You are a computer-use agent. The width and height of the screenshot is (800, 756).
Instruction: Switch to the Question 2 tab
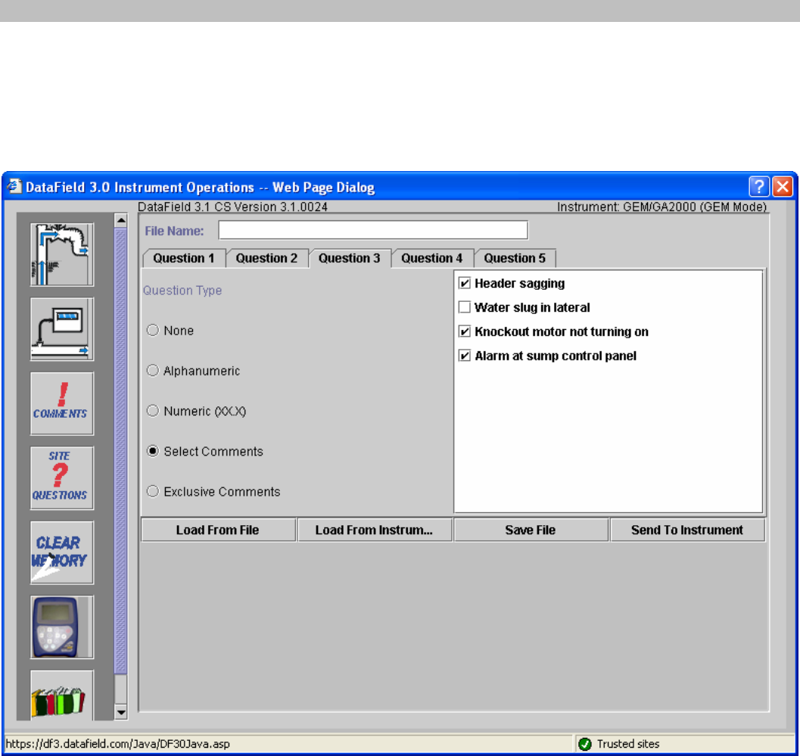pos(266,258)
